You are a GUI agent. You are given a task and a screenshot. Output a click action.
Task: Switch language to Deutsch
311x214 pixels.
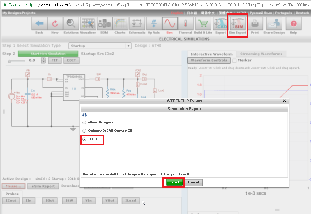point(302,13)
